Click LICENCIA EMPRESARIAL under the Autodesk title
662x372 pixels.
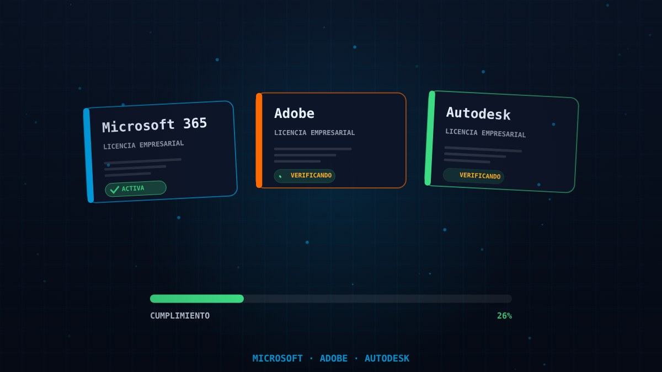pyautogui.click(x=485, y=133)
